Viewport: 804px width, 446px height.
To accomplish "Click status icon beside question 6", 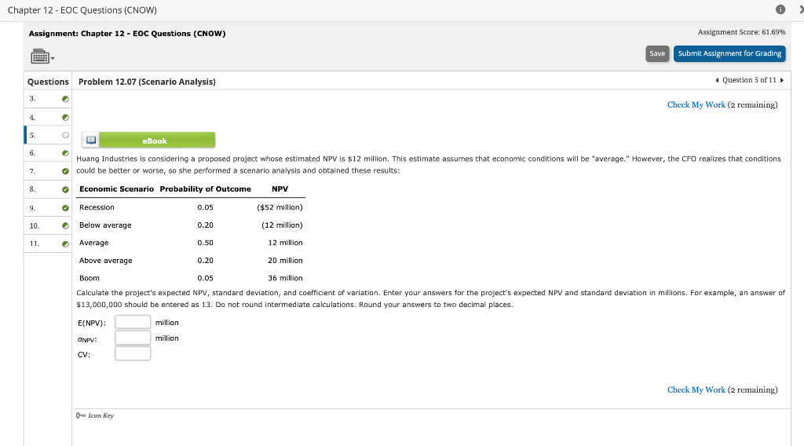I will pos(65,153).
